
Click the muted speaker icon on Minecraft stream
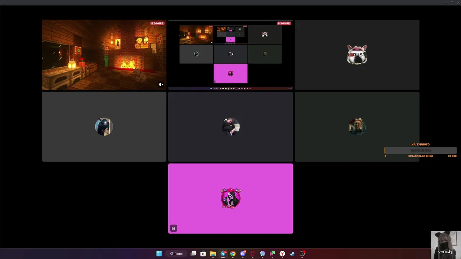pos(161,85)
